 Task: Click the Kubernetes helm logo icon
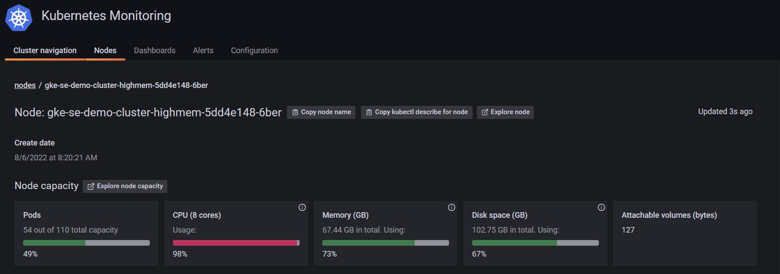click(19, 18)
